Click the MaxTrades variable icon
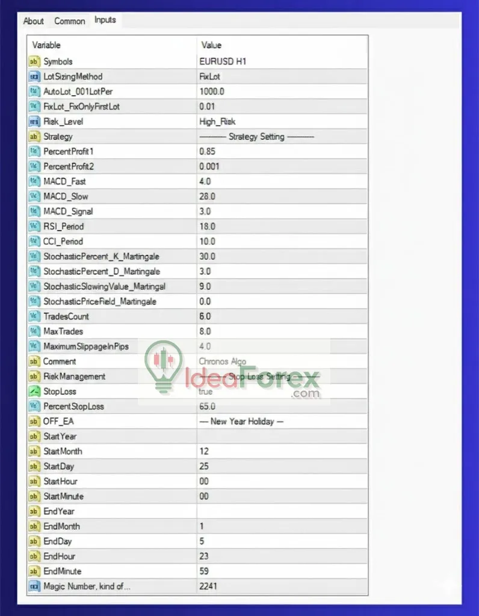Image resolution: width=479 pixels, height=616 pixels. click(x=34, y=331)
